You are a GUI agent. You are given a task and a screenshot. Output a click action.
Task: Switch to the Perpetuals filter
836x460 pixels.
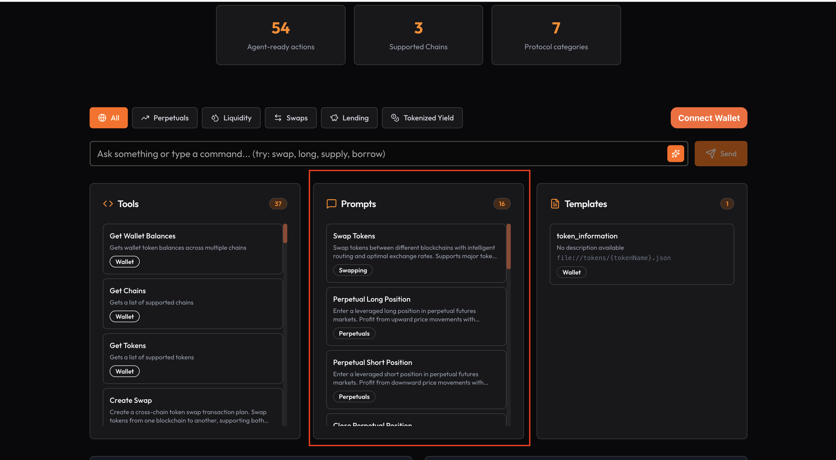165,118
